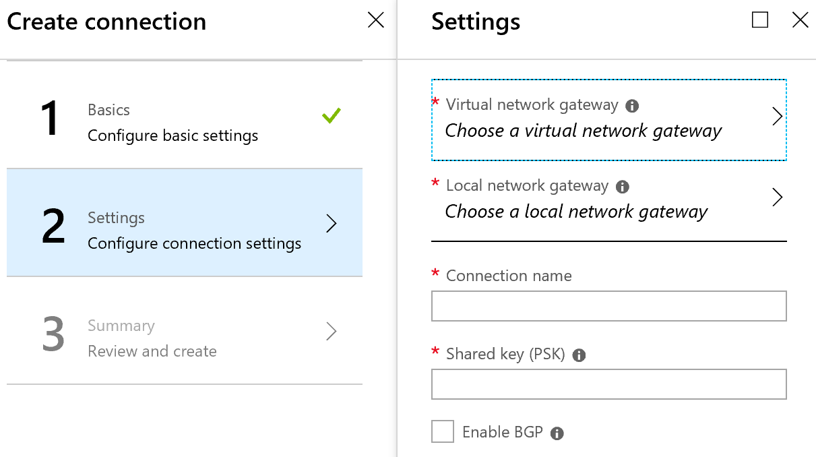Go to step 1 Basics
Image resolution: width=816 pixels, height=457 pixels.
pos(172,123)
